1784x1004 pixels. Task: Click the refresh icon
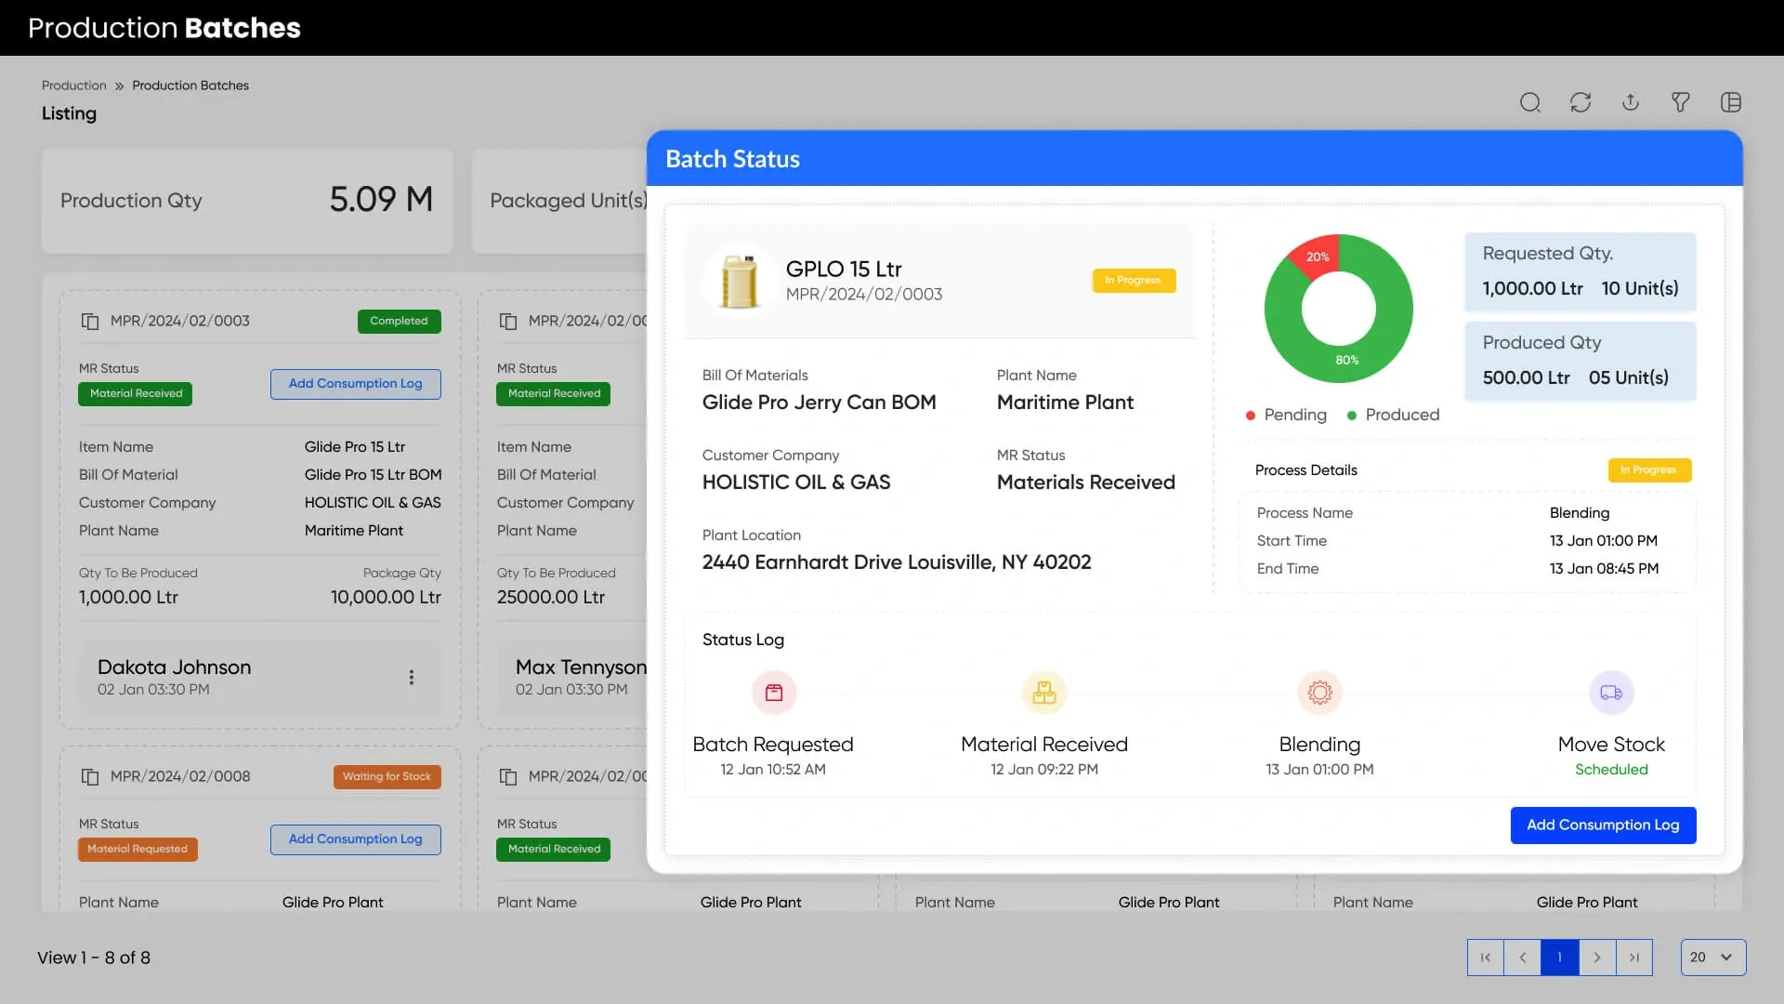click(1581, 102)
